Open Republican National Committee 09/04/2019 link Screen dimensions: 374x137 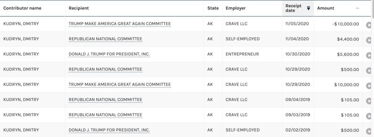click(106, 100)
